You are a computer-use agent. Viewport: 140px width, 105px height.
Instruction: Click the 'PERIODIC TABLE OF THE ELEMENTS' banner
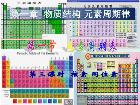coord(110,56)
